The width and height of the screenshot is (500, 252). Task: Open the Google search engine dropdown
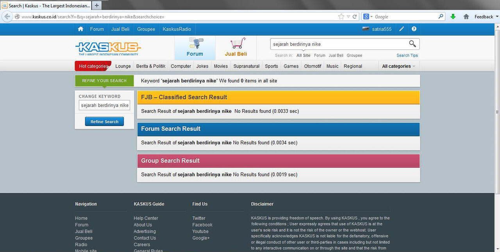(368, 17)
